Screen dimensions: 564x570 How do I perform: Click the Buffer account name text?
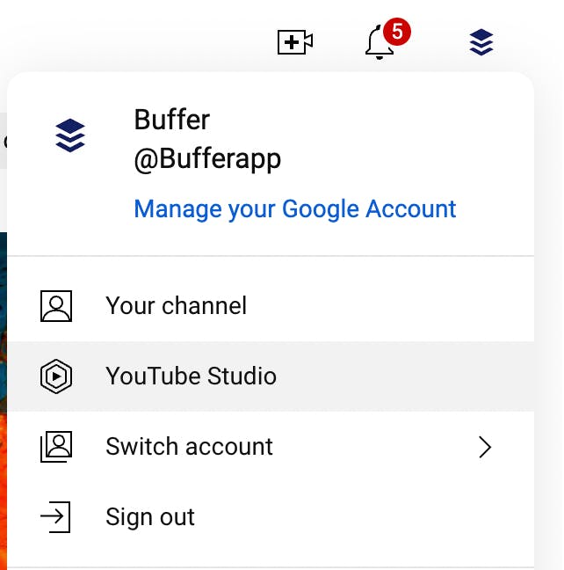point(172,120)
